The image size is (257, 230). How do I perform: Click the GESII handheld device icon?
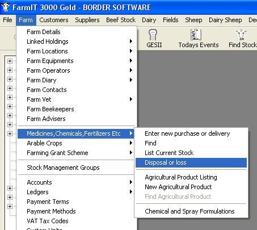tap(153, 35)
